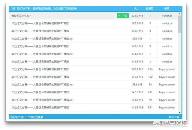Select file name in 170.3 MB runbt.cc row
This screenshot has height=130, width=192.
[40, 23]
